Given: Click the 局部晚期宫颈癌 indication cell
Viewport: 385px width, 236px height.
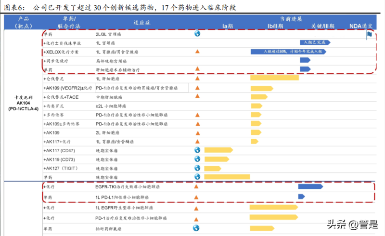Looking at the screenshot, I should coord(111,61).
